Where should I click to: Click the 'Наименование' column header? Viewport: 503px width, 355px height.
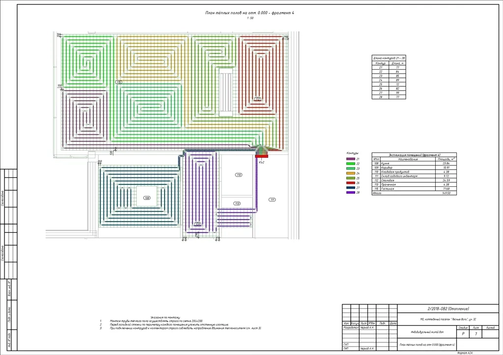[408, 159]
